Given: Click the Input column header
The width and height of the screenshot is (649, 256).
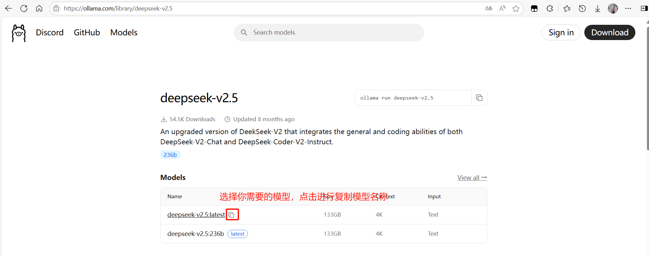Looking at the screenshot, I should pyautogui.click(x=434, y=197).
